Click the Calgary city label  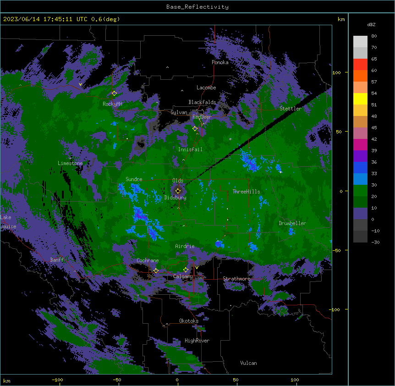183,276
